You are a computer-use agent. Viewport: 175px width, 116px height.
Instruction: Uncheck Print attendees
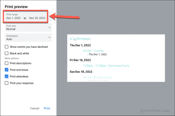(x=7, y=77)
